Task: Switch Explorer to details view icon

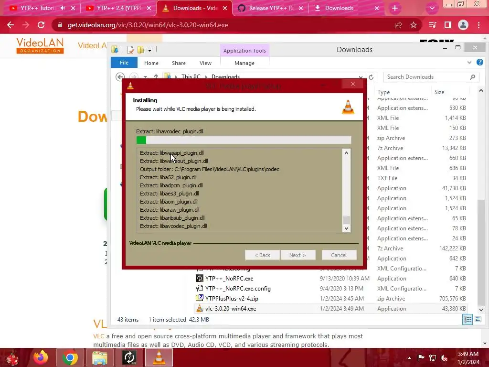Action: coord(468,320)
